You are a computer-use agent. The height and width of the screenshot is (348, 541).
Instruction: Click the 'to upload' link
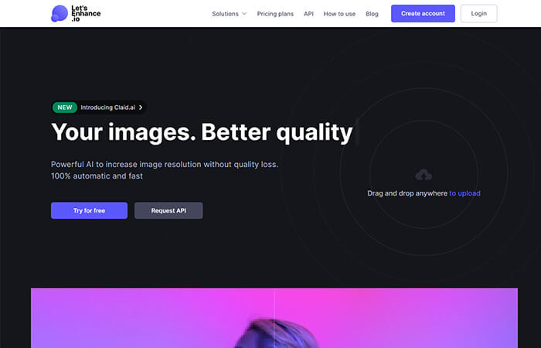click(464, 193)
